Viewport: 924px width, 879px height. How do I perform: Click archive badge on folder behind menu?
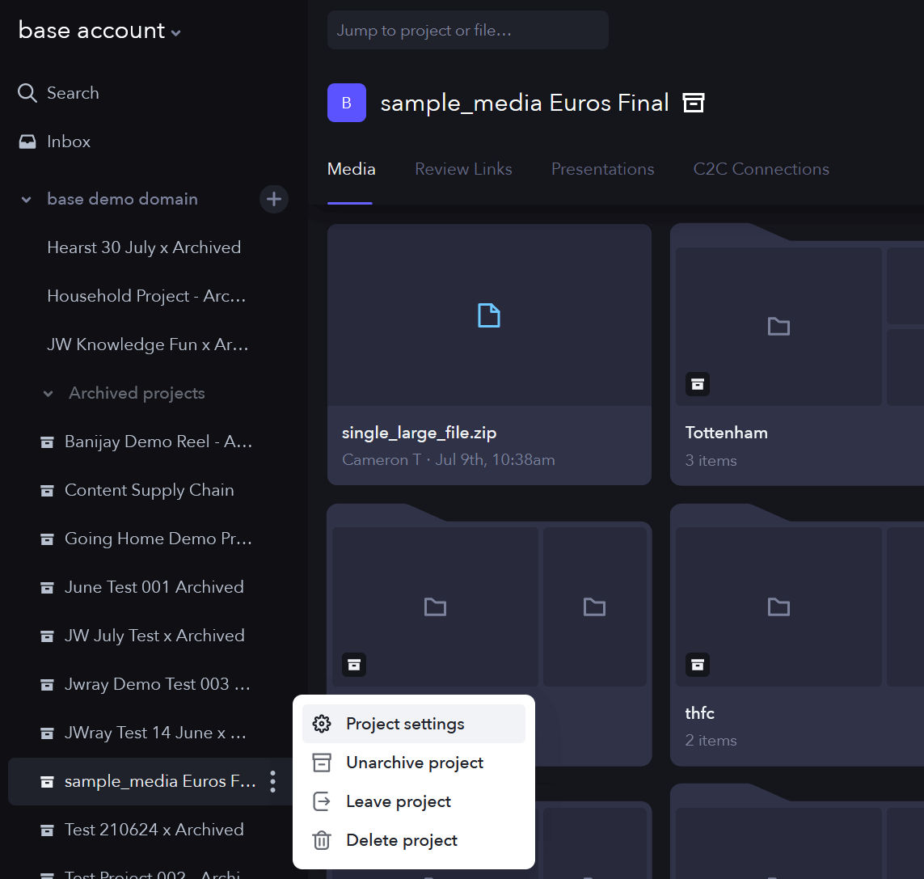pyautogui.click(x=354, y=665)
